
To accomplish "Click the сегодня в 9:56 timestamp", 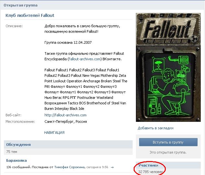I will point(97,167).
